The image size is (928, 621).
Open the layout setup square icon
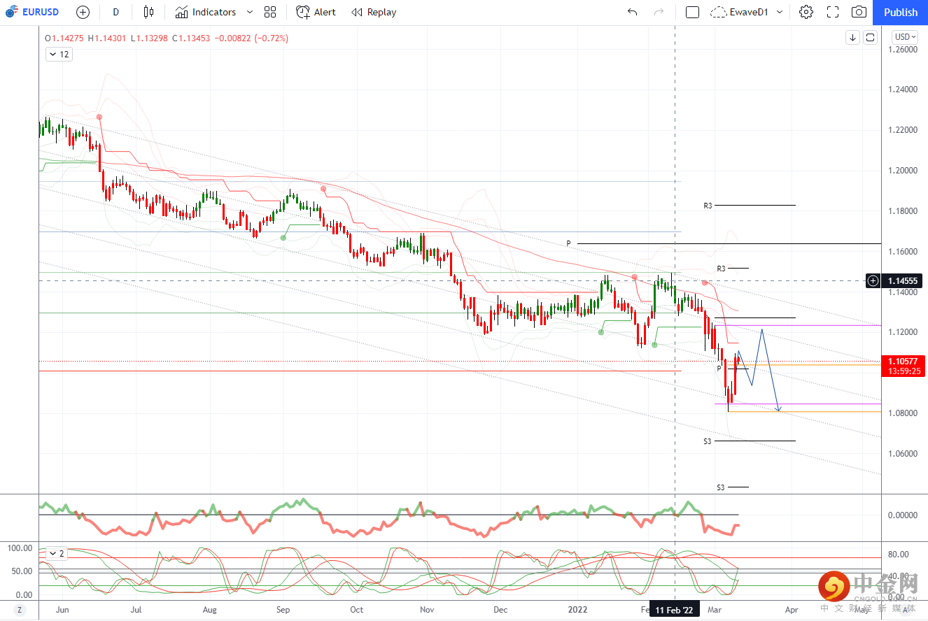click(692, 12)
